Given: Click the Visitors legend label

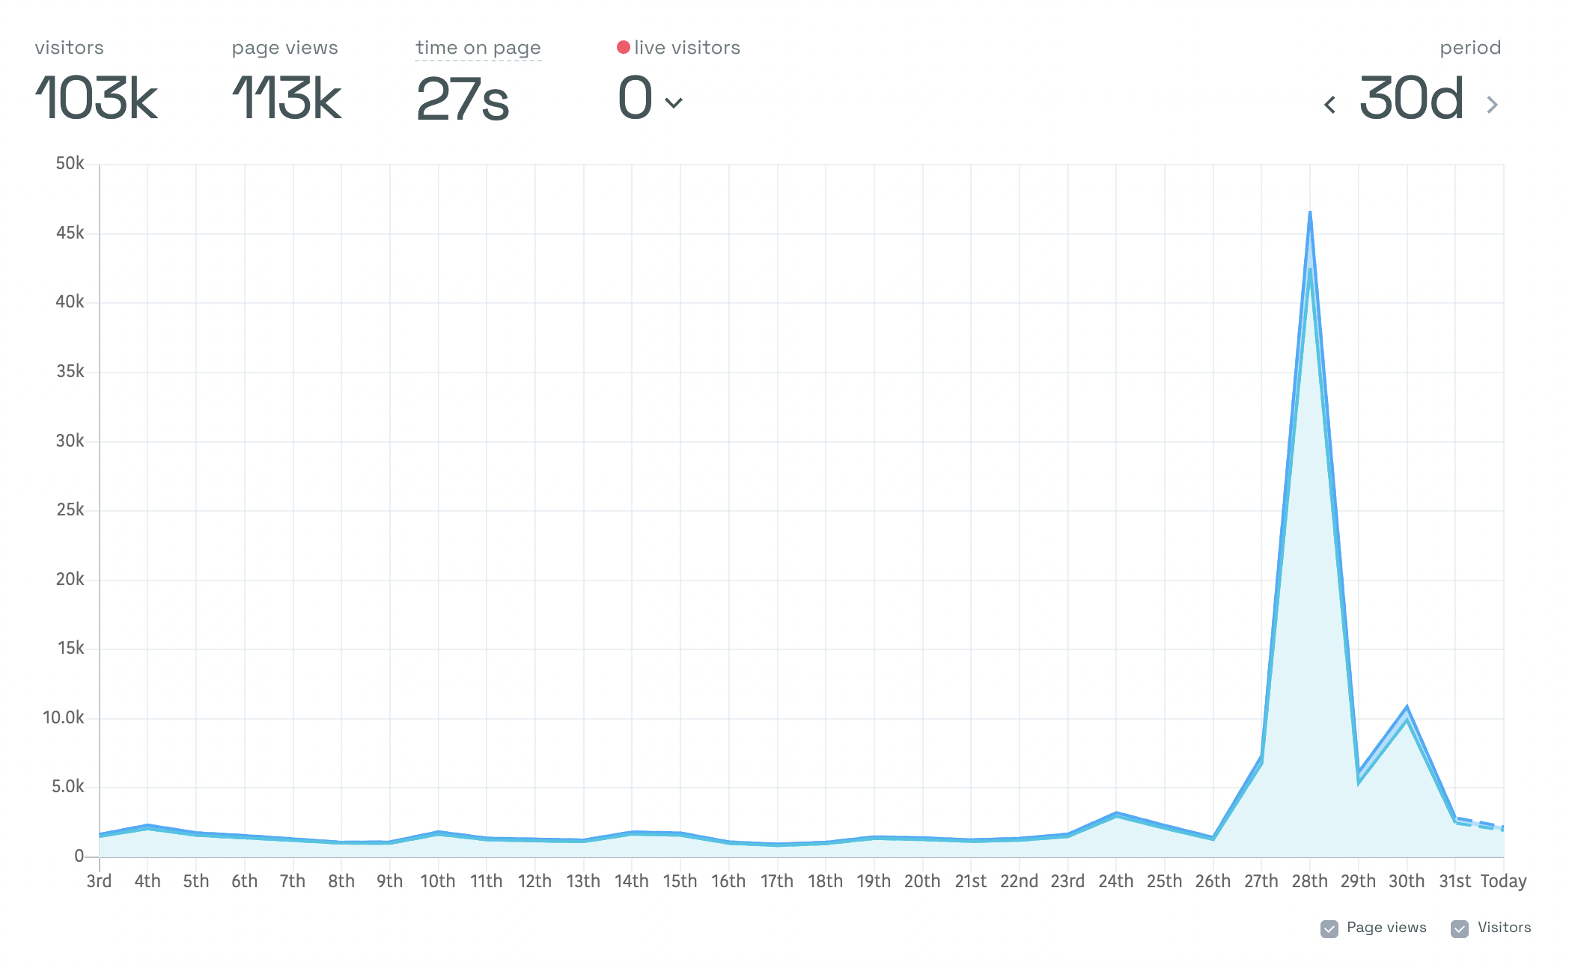Looking at the screenshot, I should 1504,928.
